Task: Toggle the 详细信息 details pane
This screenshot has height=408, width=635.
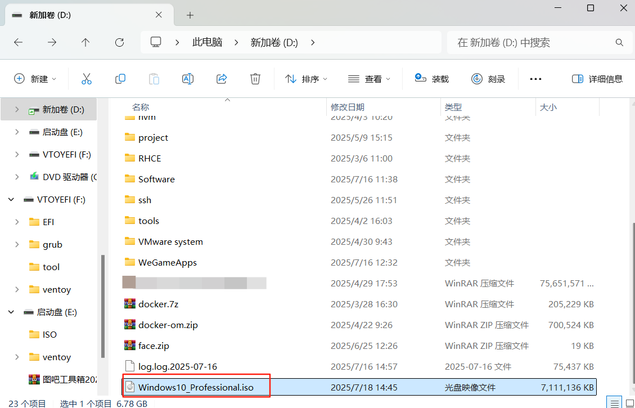Action: point(597,79)
